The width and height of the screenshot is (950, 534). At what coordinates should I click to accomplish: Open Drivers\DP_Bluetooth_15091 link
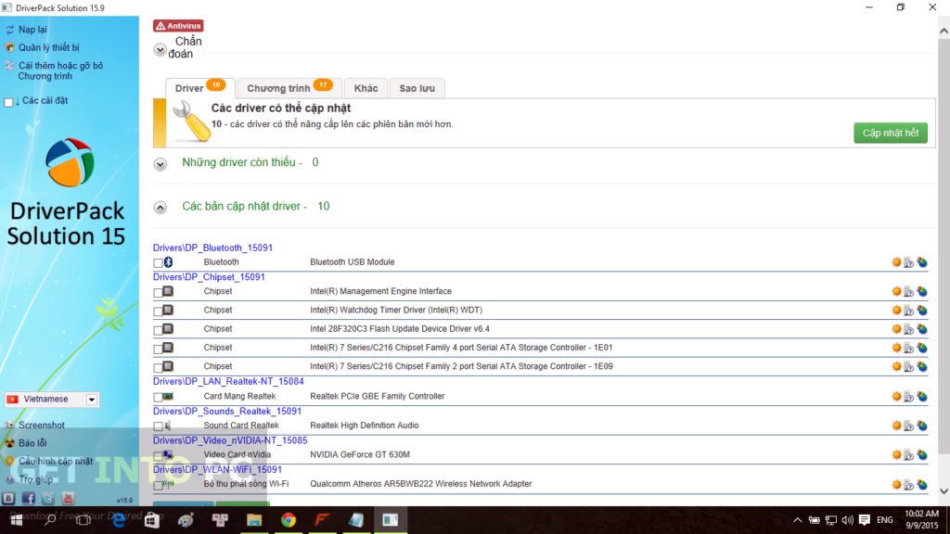coord(212,248)
